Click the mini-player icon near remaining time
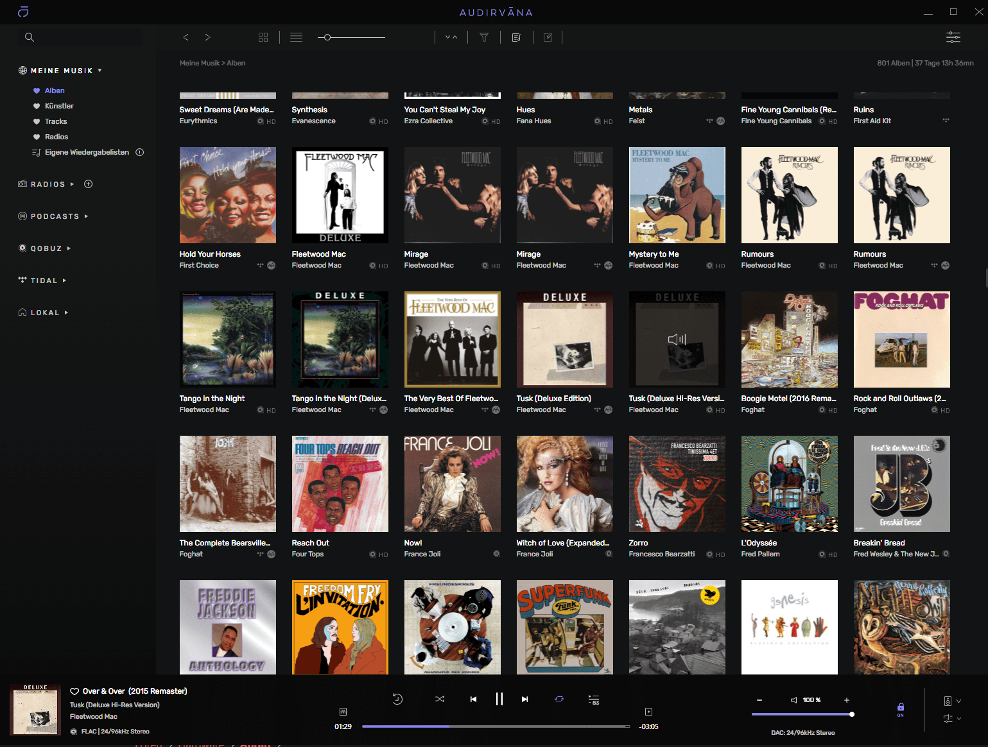Screen dimensions: 988x747 click(x=648, y=712)
